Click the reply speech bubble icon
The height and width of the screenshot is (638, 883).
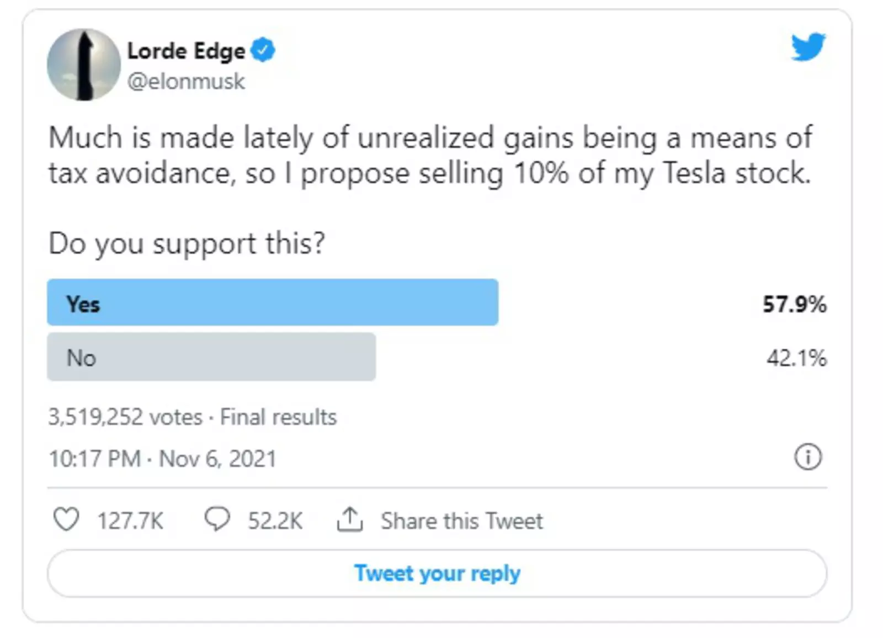[x=217, y=520]
